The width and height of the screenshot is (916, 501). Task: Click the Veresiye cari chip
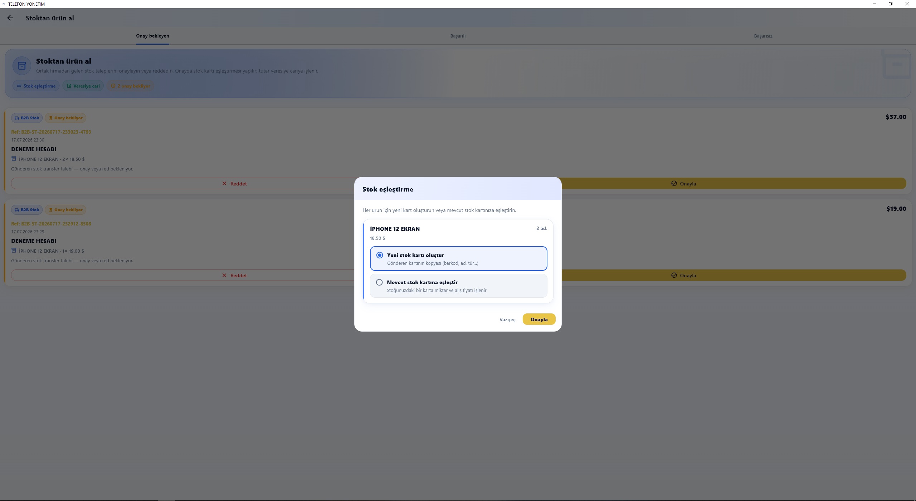pos(83,86)
